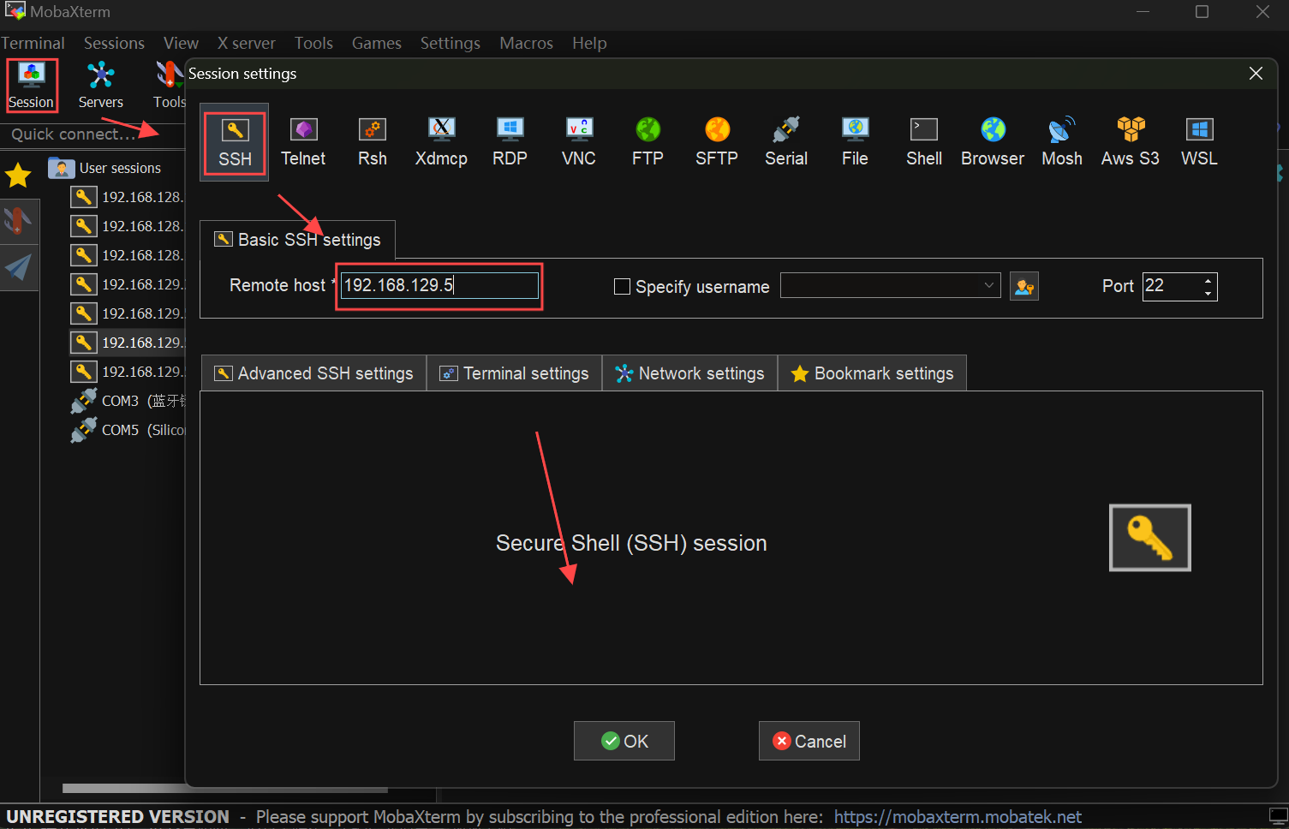
Task: Click the status bar monitor icon
Action: [1278, 816]
